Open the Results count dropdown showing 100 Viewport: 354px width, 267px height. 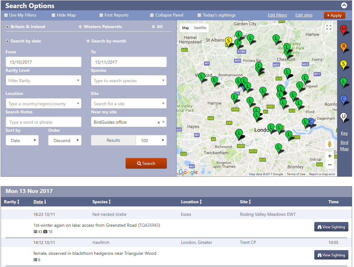click(x=151, y=141)
